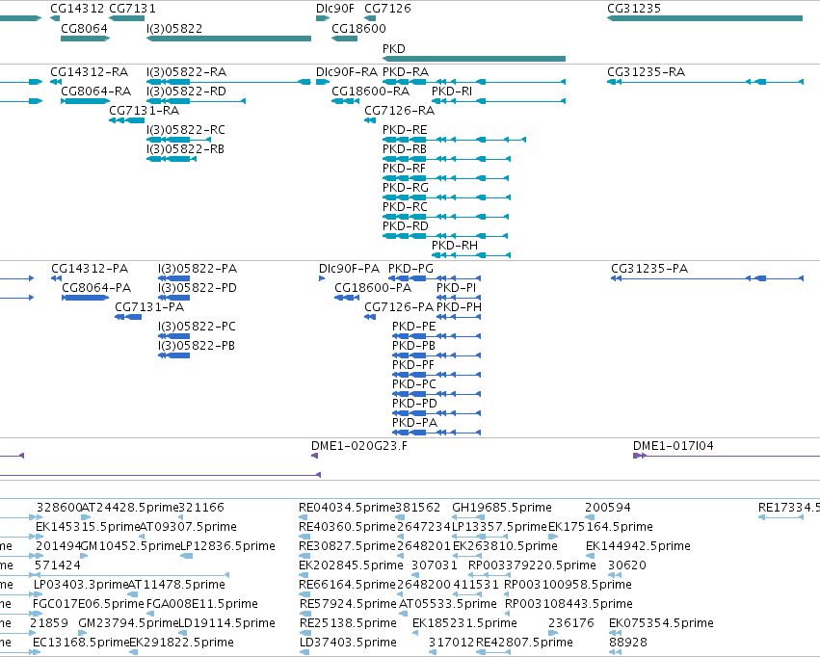The width and height of the screenshot is (820, 657).
Task: Select the CG7126-RA transcript label
Action: [x=399, y=110]
